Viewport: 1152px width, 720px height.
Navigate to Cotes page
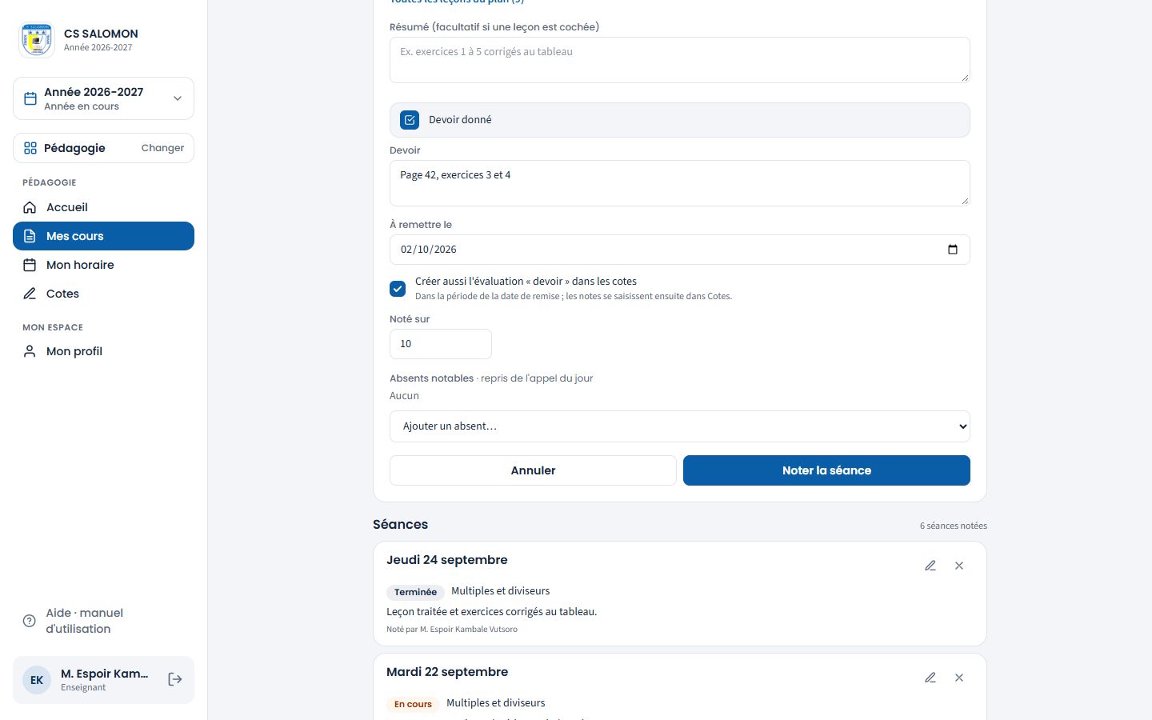pyautogui.click(x=103, y=294)
